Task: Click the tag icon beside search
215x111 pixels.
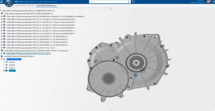Action: 134,2
